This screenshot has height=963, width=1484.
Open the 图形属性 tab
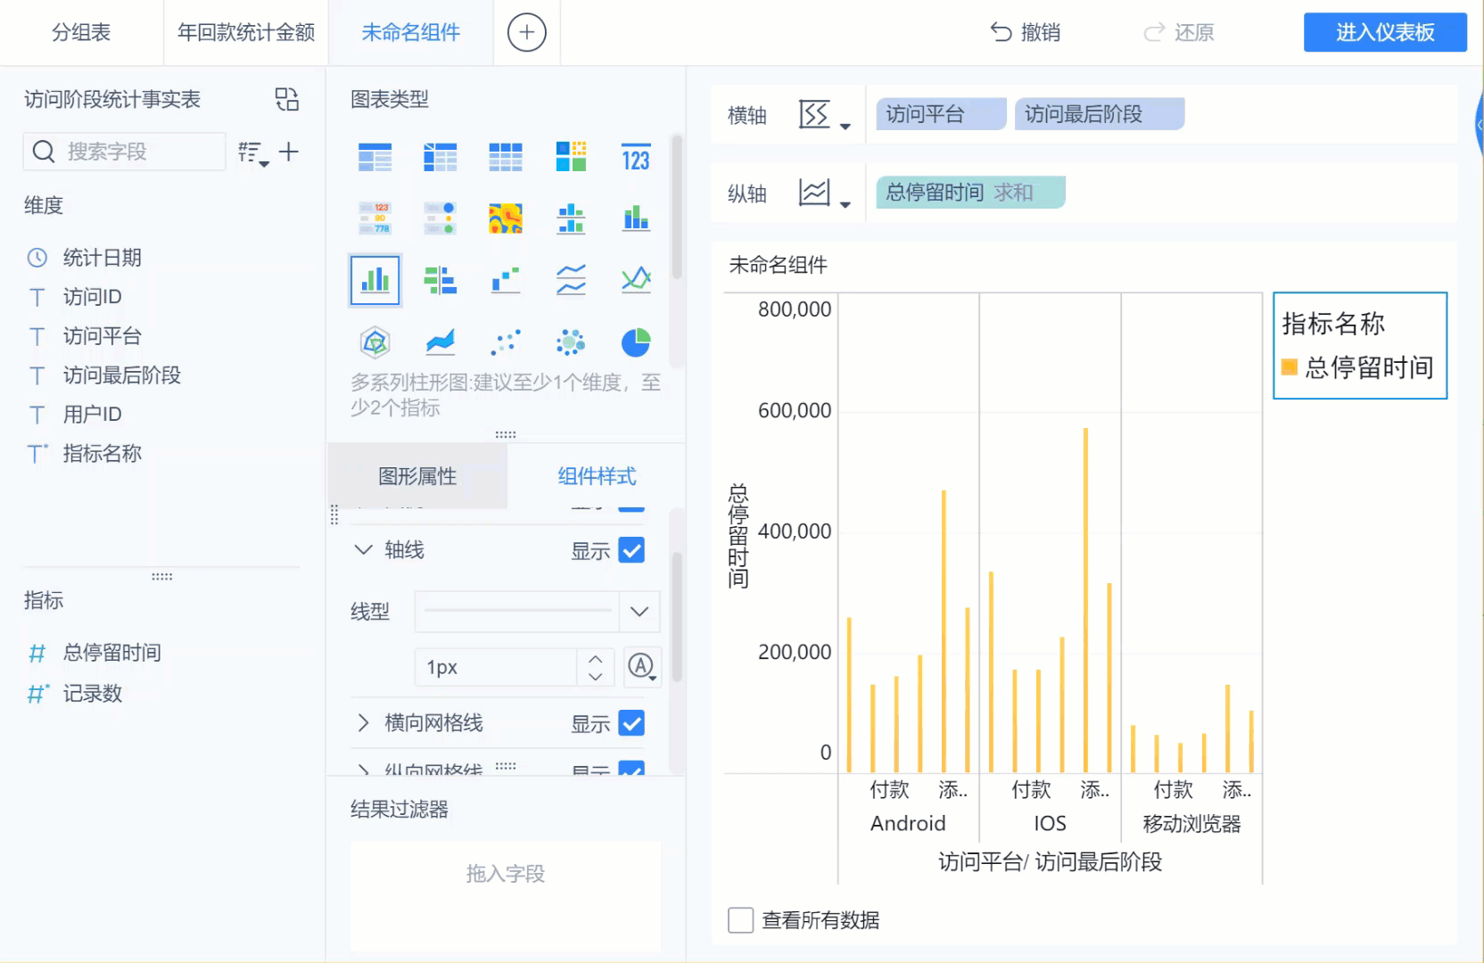(x=417, y=476)
